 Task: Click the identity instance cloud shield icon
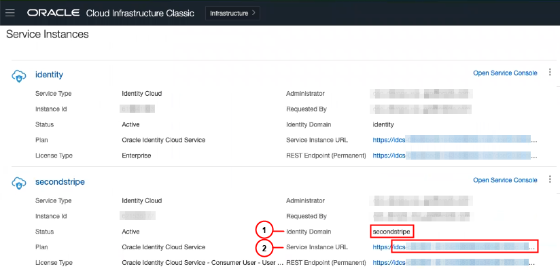(18, 75)
